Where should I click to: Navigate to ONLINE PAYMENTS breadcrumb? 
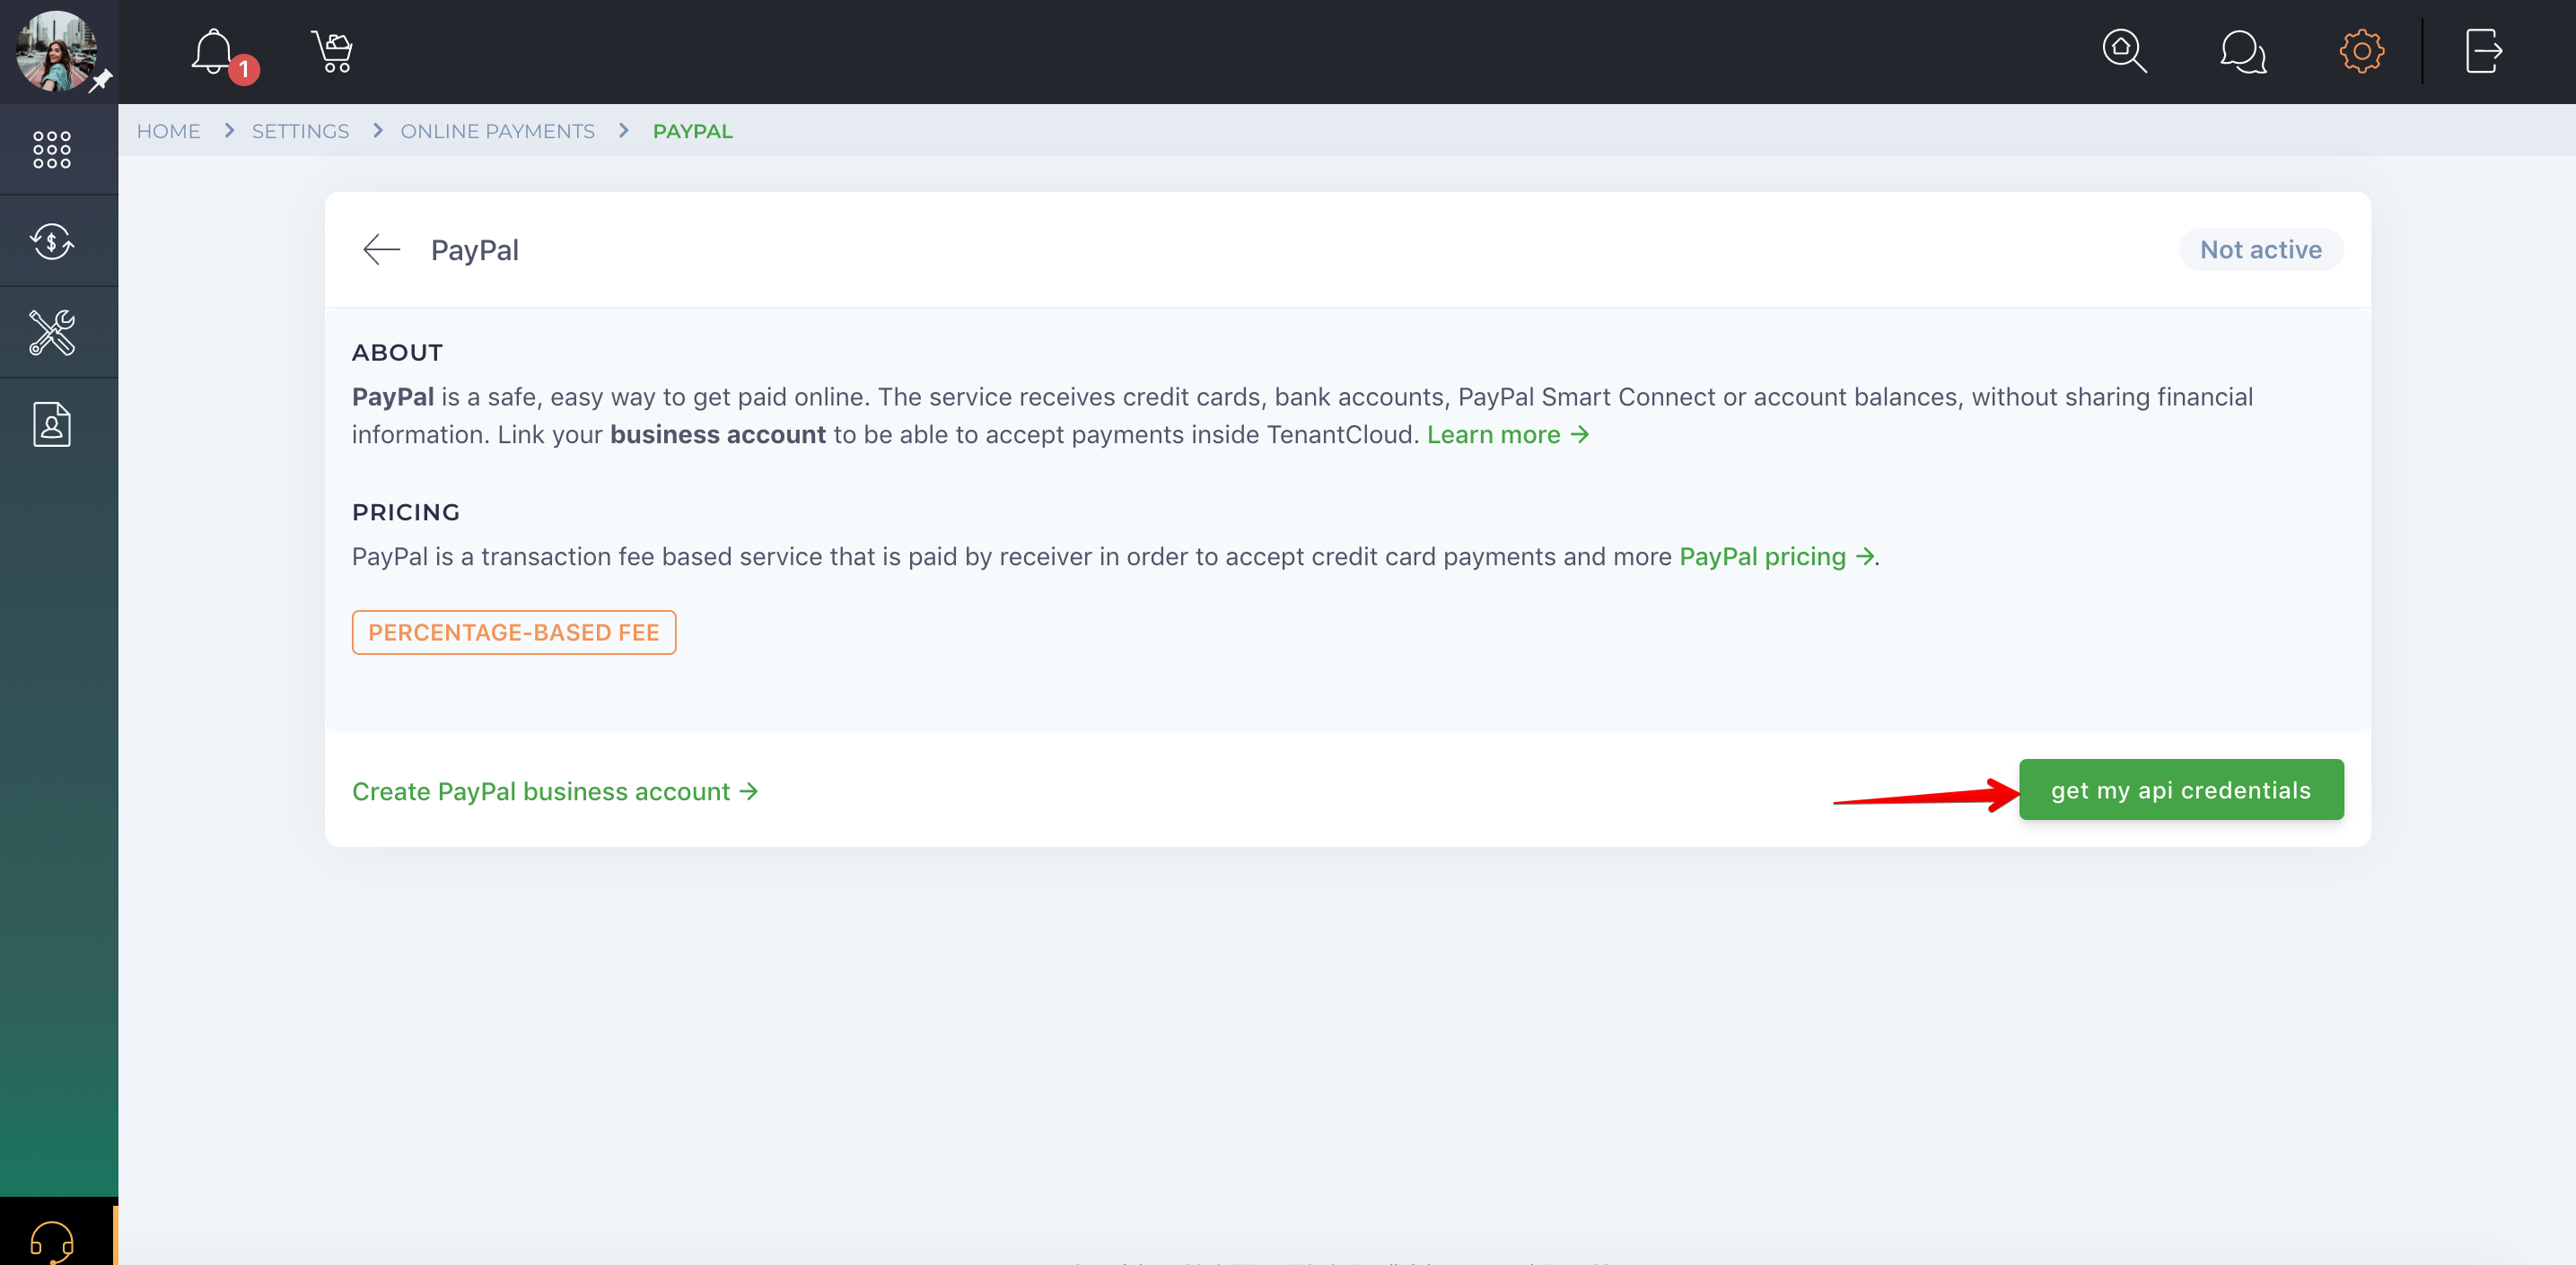pos(497,131)
